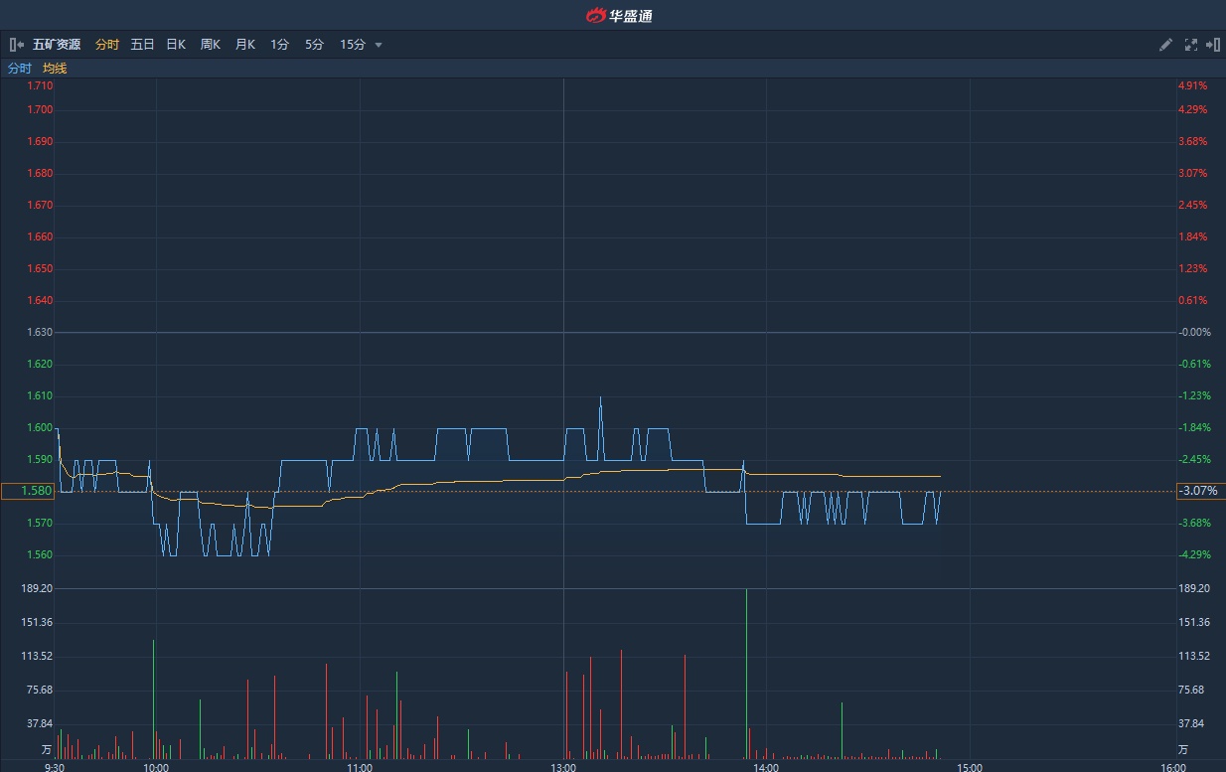Collapse the right side panel icon

point(1212,45)
